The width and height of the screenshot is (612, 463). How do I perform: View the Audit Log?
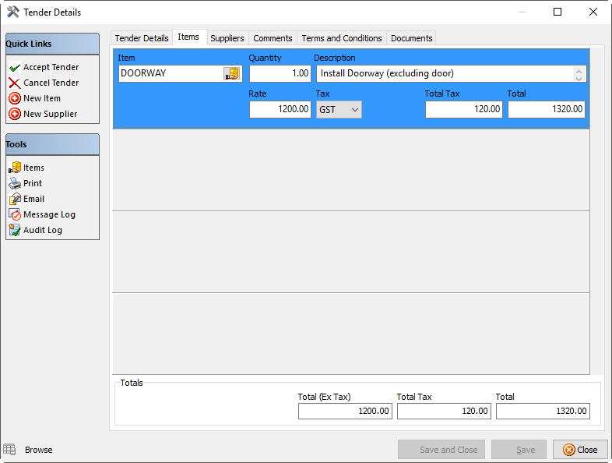(42, 230)
